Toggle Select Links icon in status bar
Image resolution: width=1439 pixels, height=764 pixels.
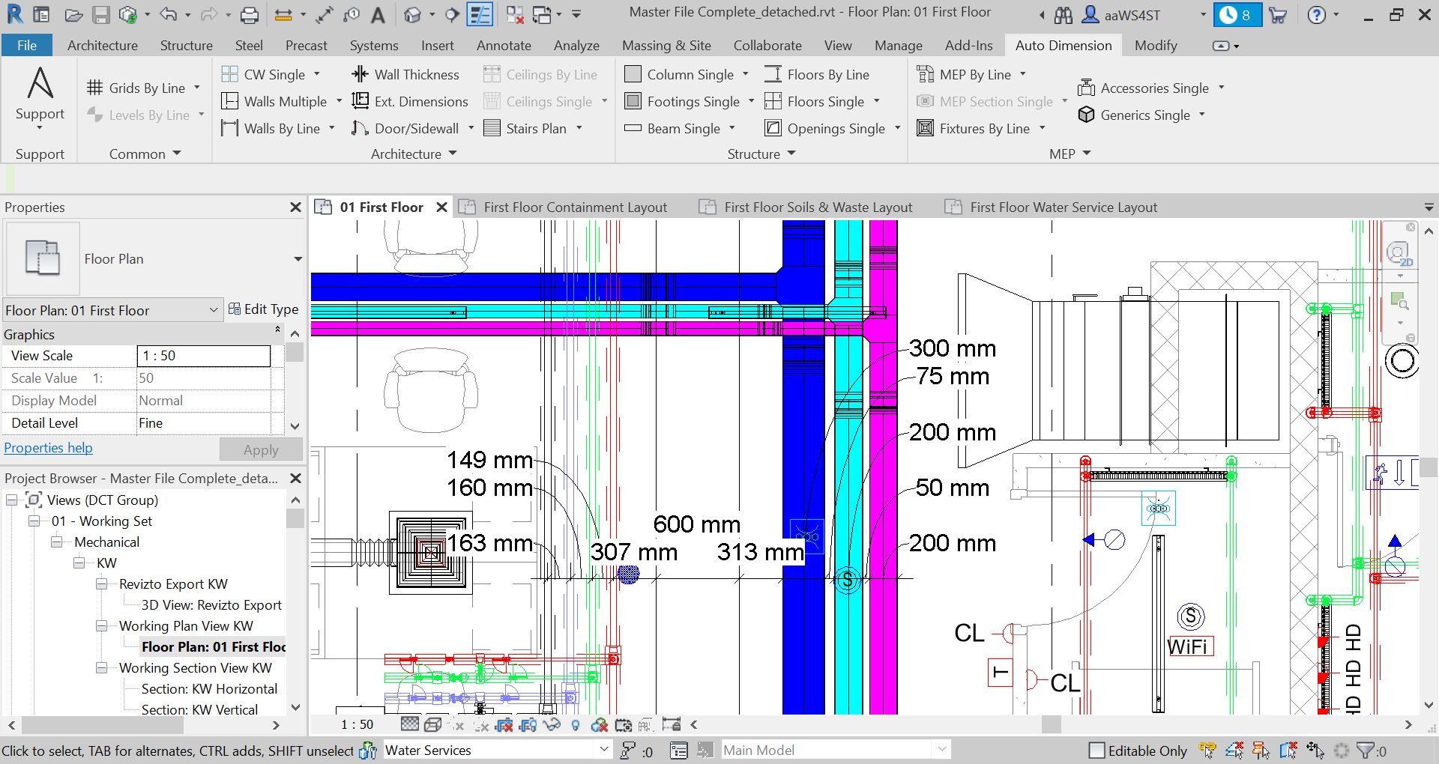(1207, 751)
